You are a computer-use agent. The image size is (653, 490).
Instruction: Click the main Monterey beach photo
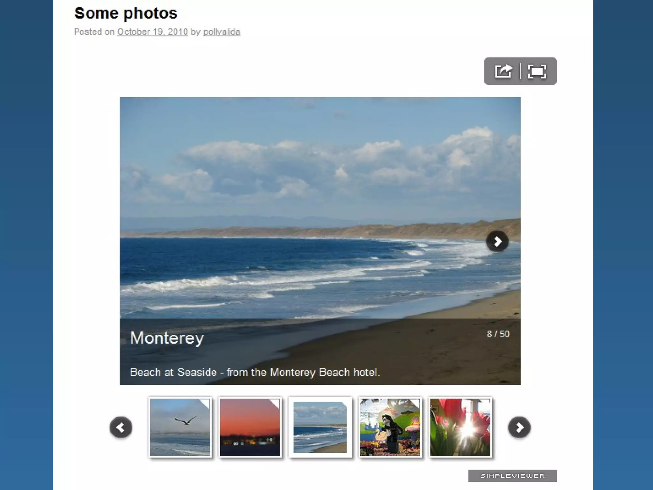[320, 207]
